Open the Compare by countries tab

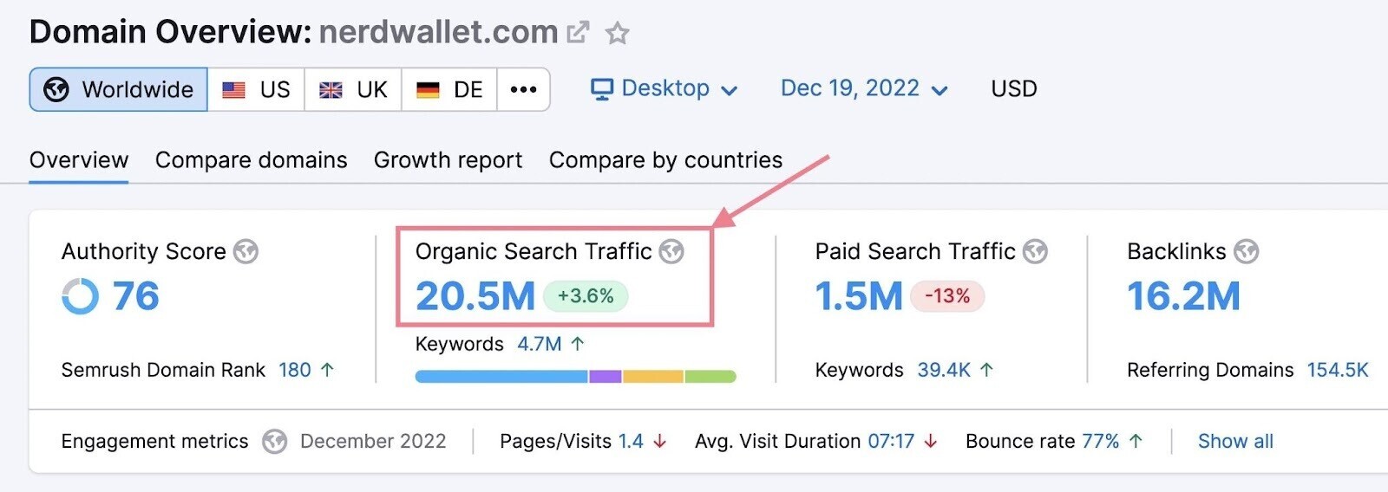pos(665,160)
